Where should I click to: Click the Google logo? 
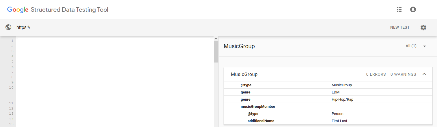pos(18,10)
